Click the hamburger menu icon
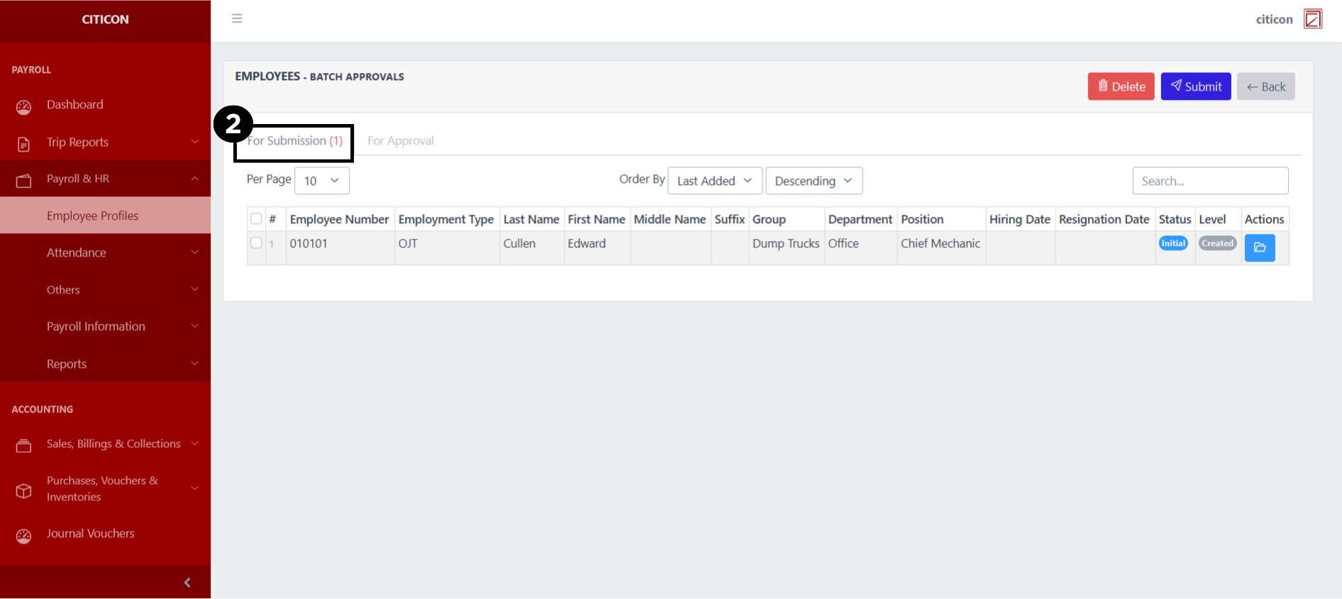 coord(237,18)
